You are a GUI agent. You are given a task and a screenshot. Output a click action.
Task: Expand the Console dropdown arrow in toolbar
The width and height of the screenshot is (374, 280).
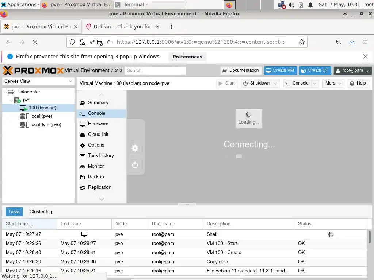tap(314, 83)
